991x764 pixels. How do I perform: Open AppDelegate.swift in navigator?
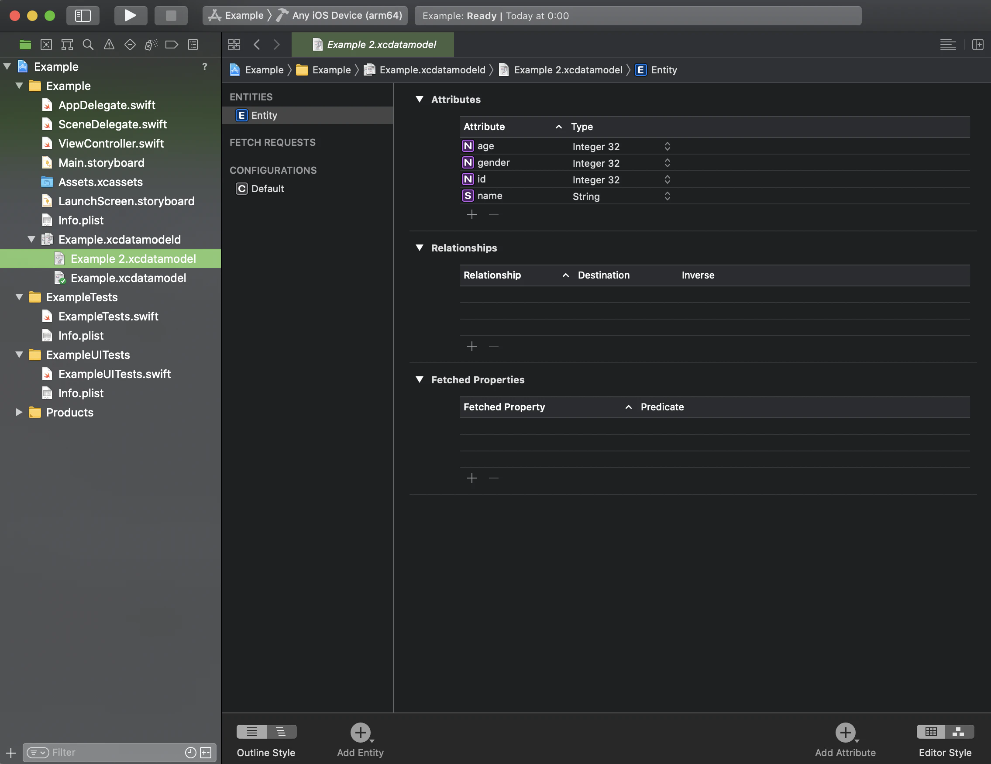pyautogui.click(x=107, y=105)
